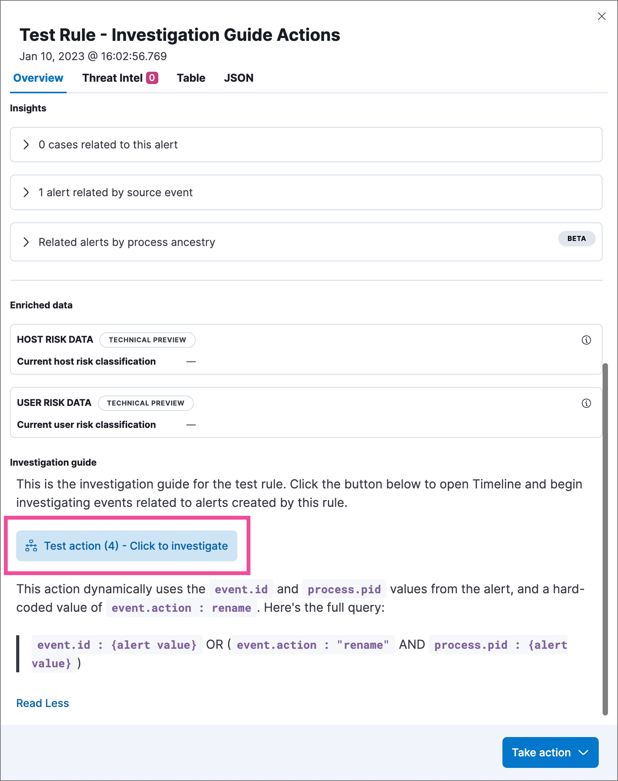The width and height of the screenshot is (618, 781).
Task: Select the Overview tab
Action: coord(38,78)
